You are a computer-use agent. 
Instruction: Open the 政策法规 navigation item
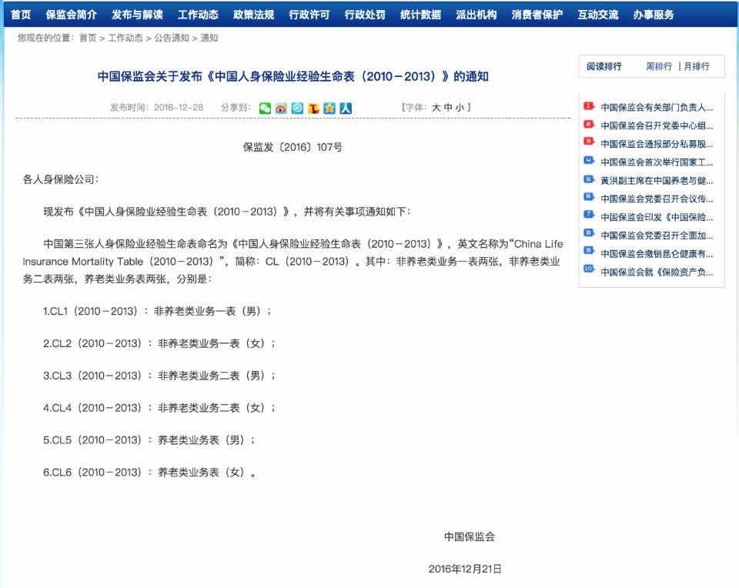(x=253, y=15)
